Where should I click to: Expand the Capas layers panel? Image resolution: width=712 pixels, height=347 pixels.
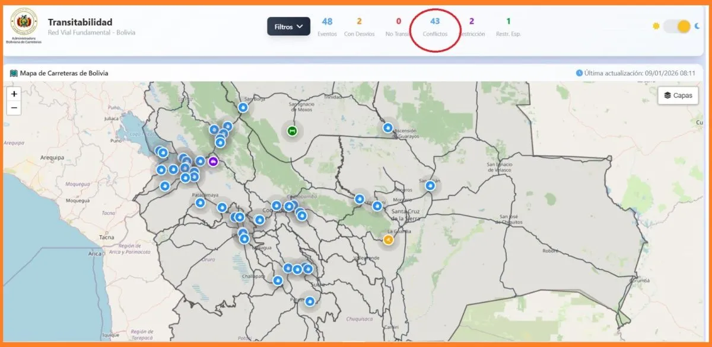click(x=678, y=95)
